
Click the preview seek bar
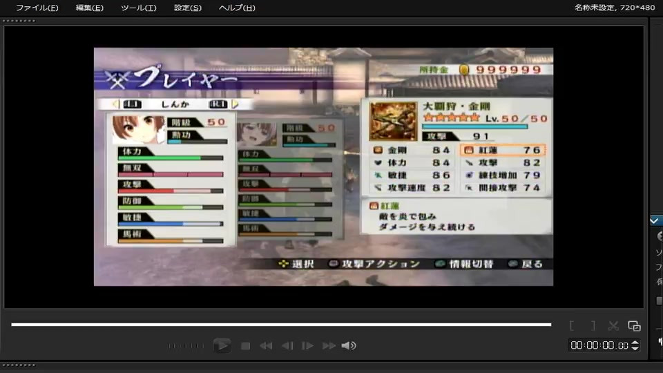tap(281, 325)
